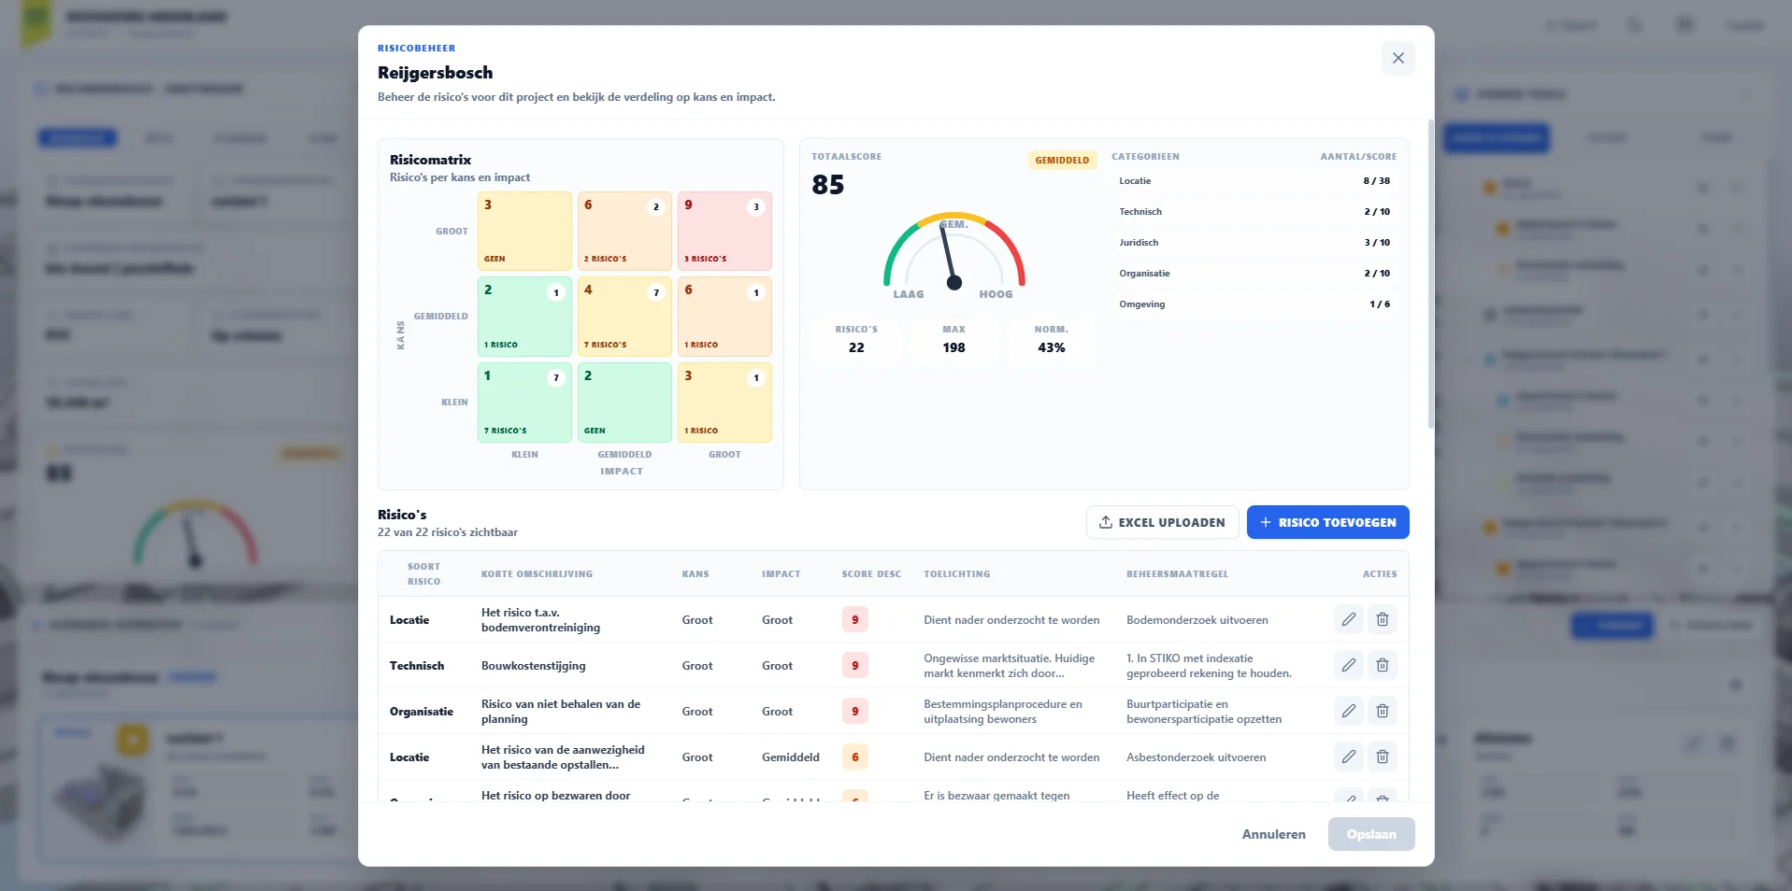Delete the Organisatie planning risk

[1382, 711]
